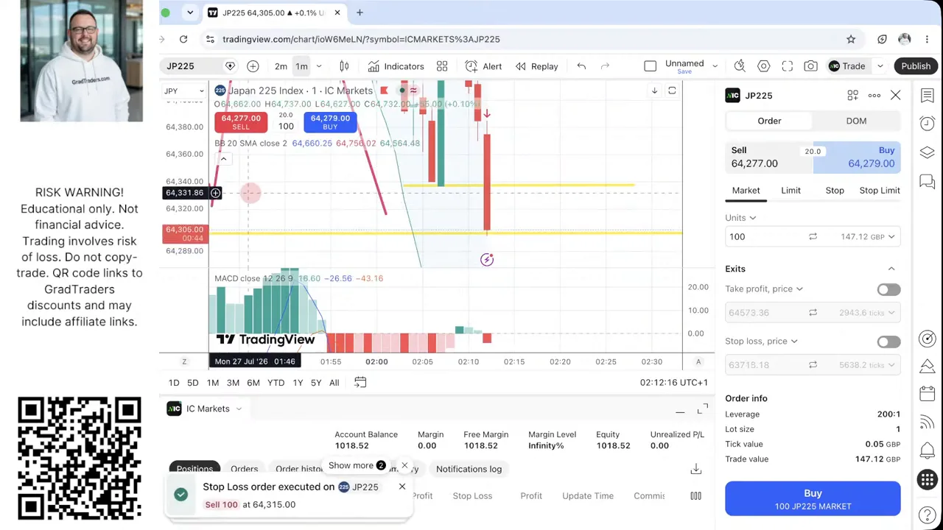Image resolution: width=943 pixels, height=530 pixels.
Task: Open the candlestick chart style icon
Action: pos(344,66)
